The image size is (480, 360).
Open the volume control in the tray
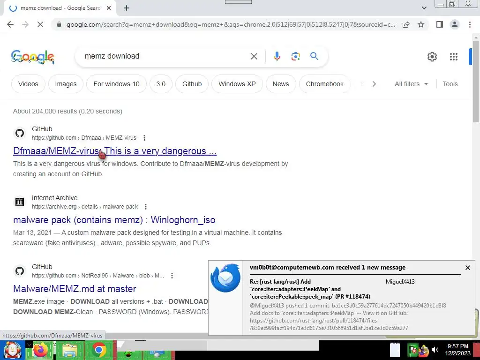435,350
